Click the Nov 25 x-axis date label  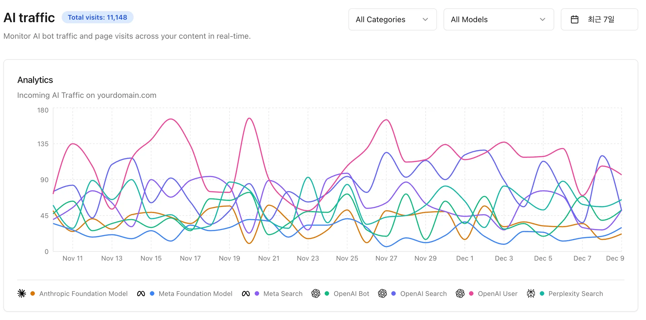pos(347,258)
